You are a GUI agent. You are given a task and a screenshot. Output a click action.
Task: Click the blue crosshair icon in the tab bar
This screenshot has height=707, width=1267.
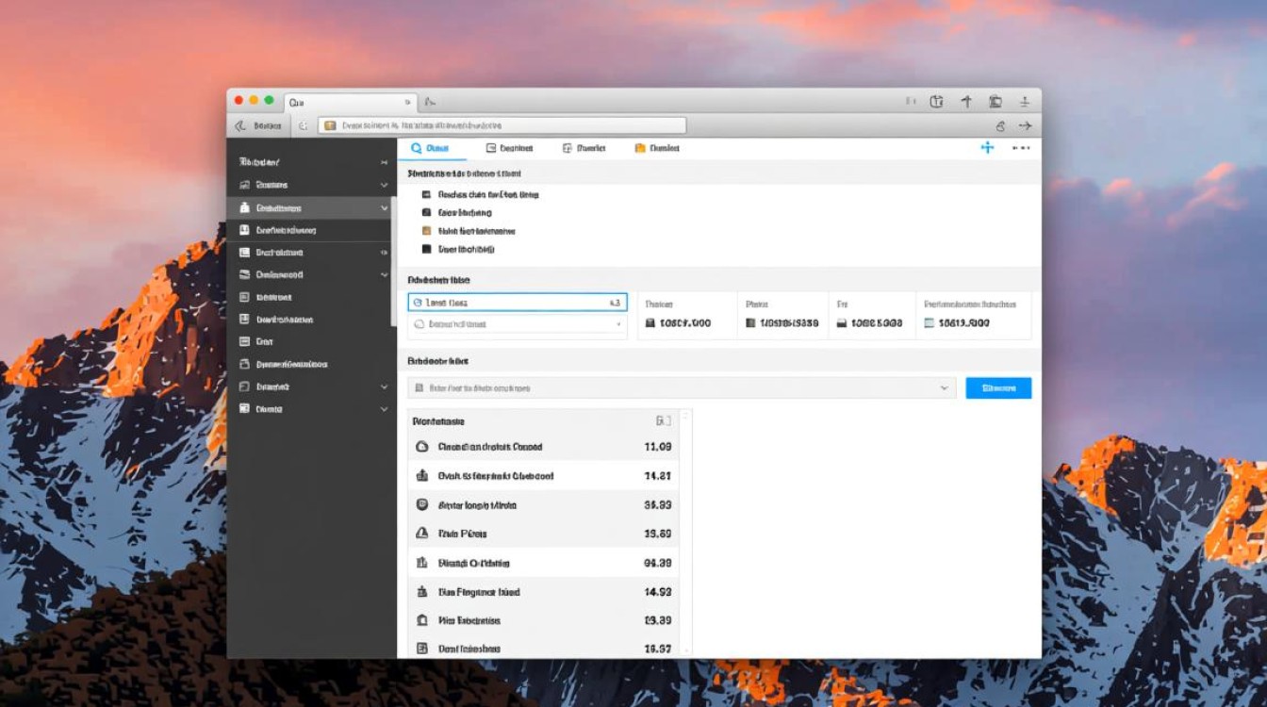tap(987, 148)
